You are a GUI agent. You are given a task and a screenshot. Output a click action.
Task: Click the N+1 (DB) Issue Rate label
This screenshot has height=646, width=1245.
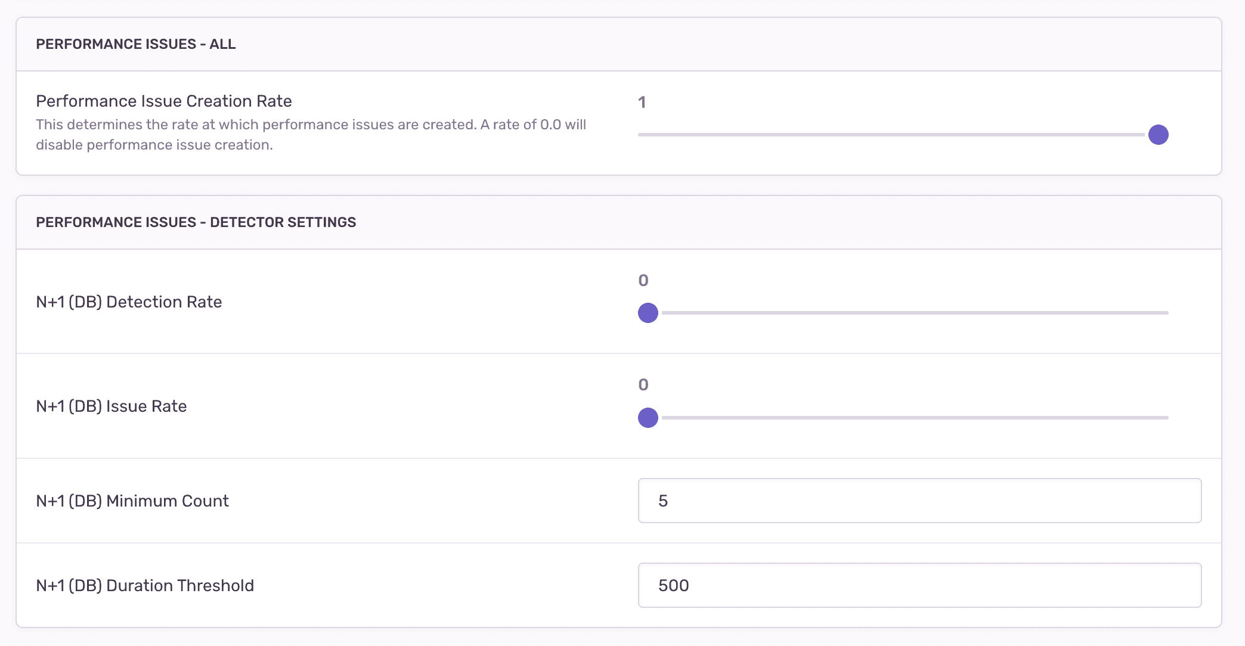coord(112,406)
